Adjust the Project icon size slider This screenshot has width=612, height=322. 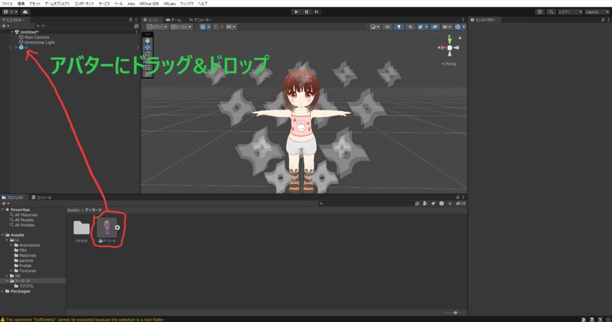tap(453, 312)
